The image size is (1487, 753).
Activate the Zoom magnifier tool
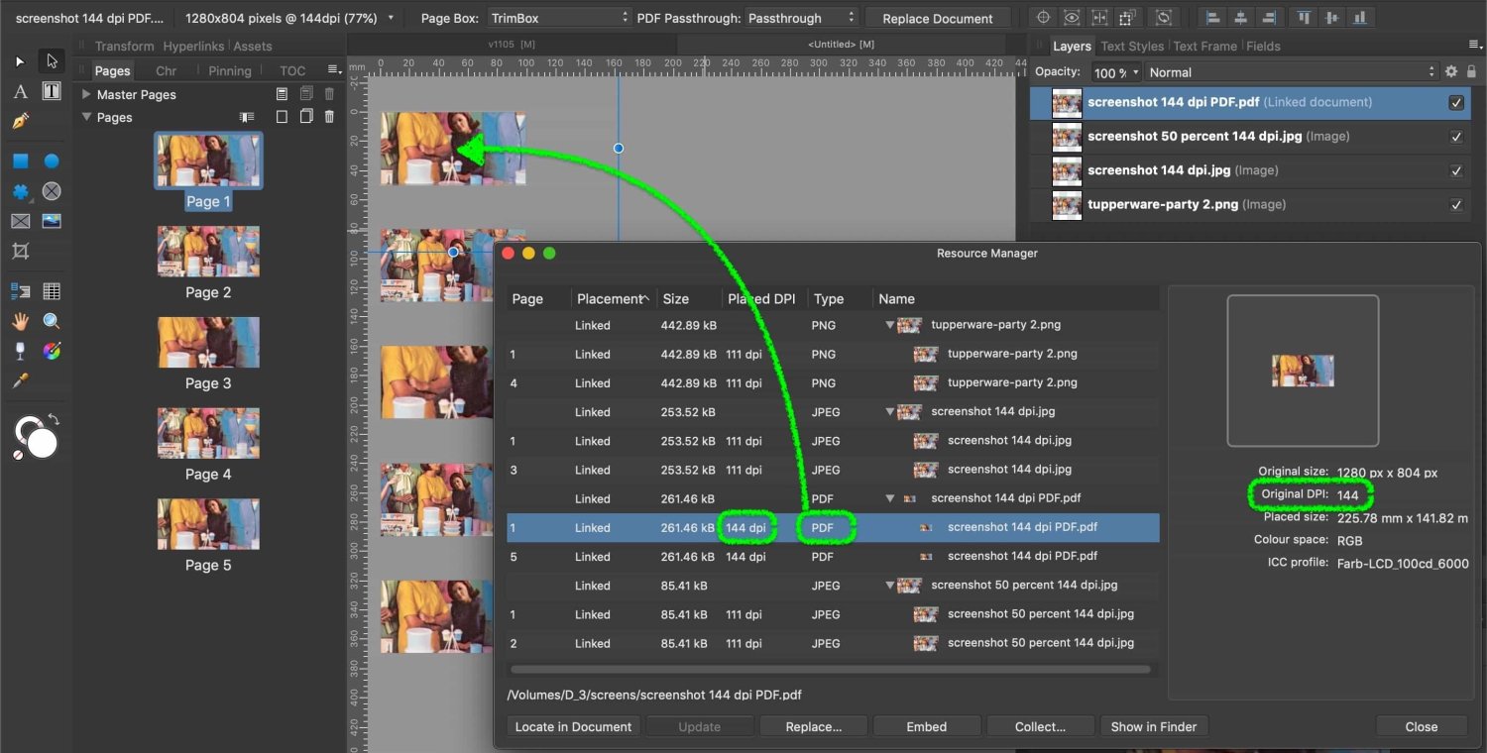click(x=52, y=321)
